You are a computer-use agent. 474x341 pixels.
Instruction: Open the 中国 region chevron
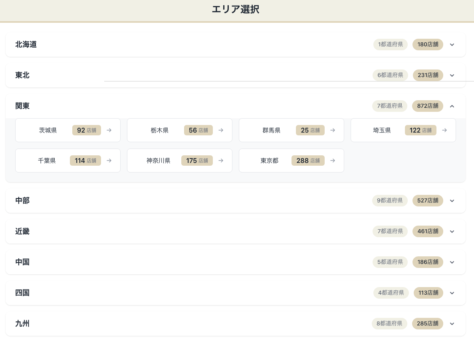pos(452,262)
